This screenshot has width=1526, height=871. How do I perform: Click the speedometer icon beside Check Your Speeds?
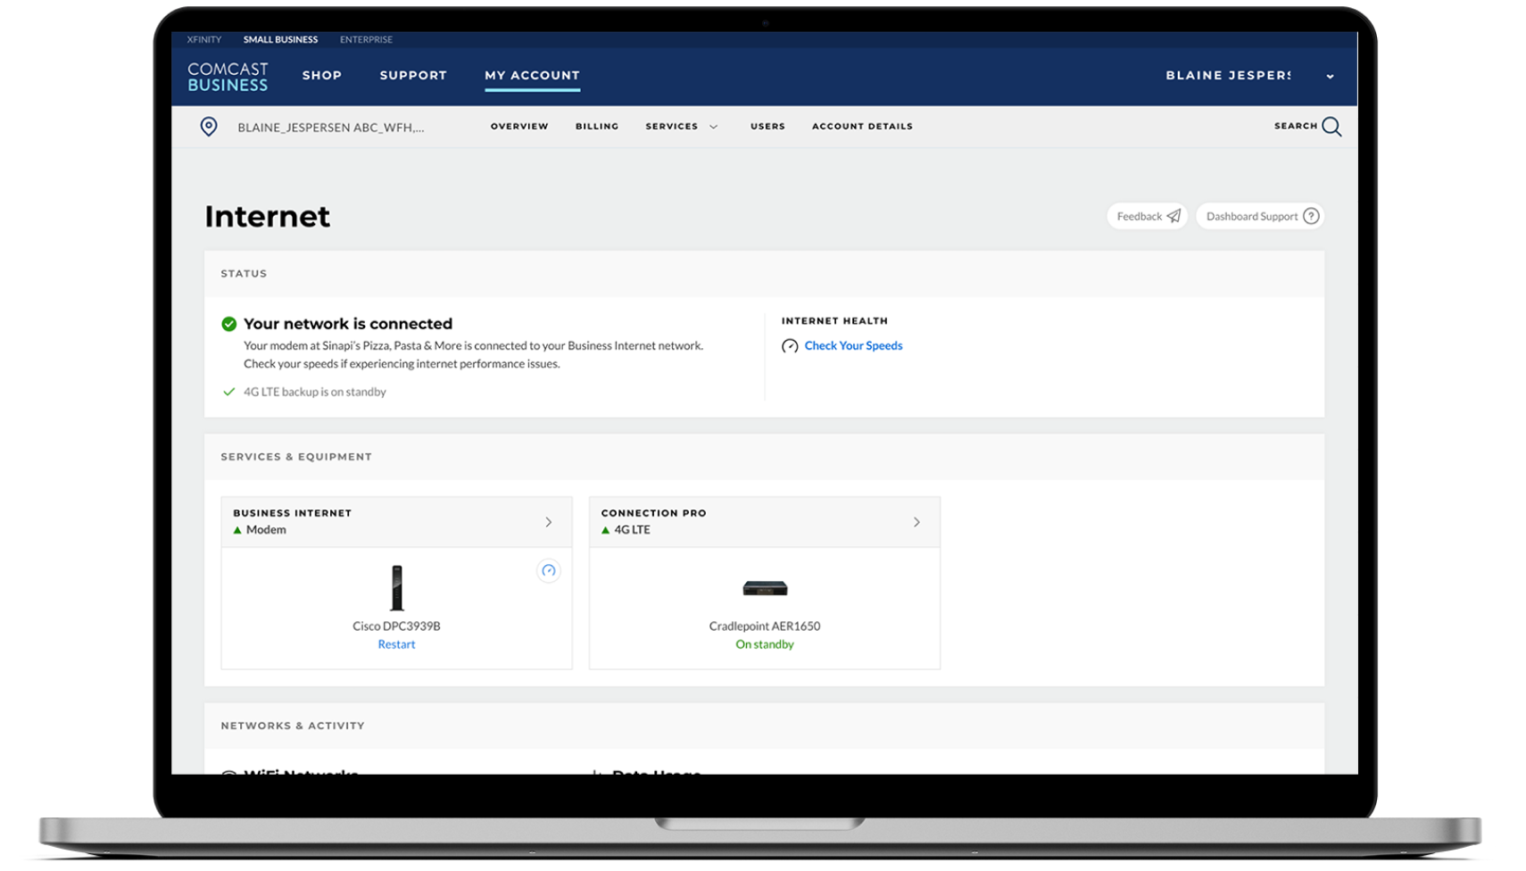[x=790, y=346]
